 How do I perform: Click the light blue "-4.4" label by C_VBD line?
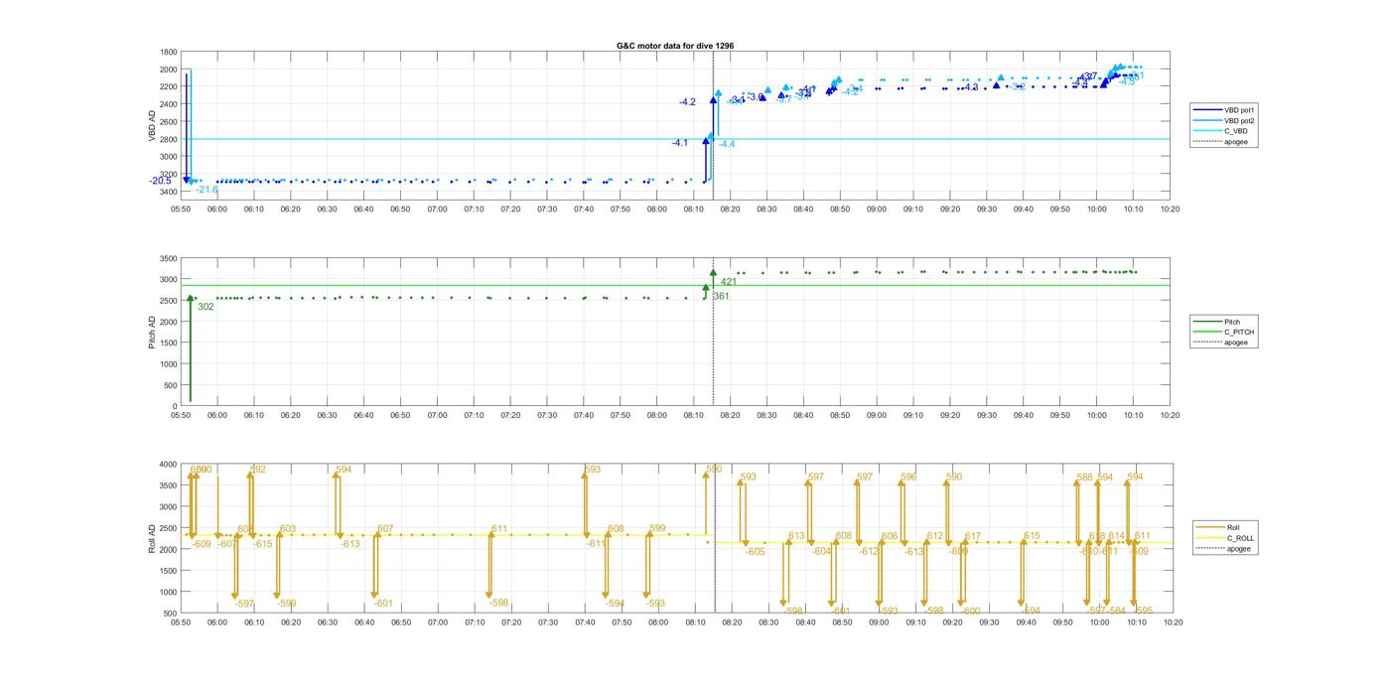pyautogui.click(x=727, y=145)
